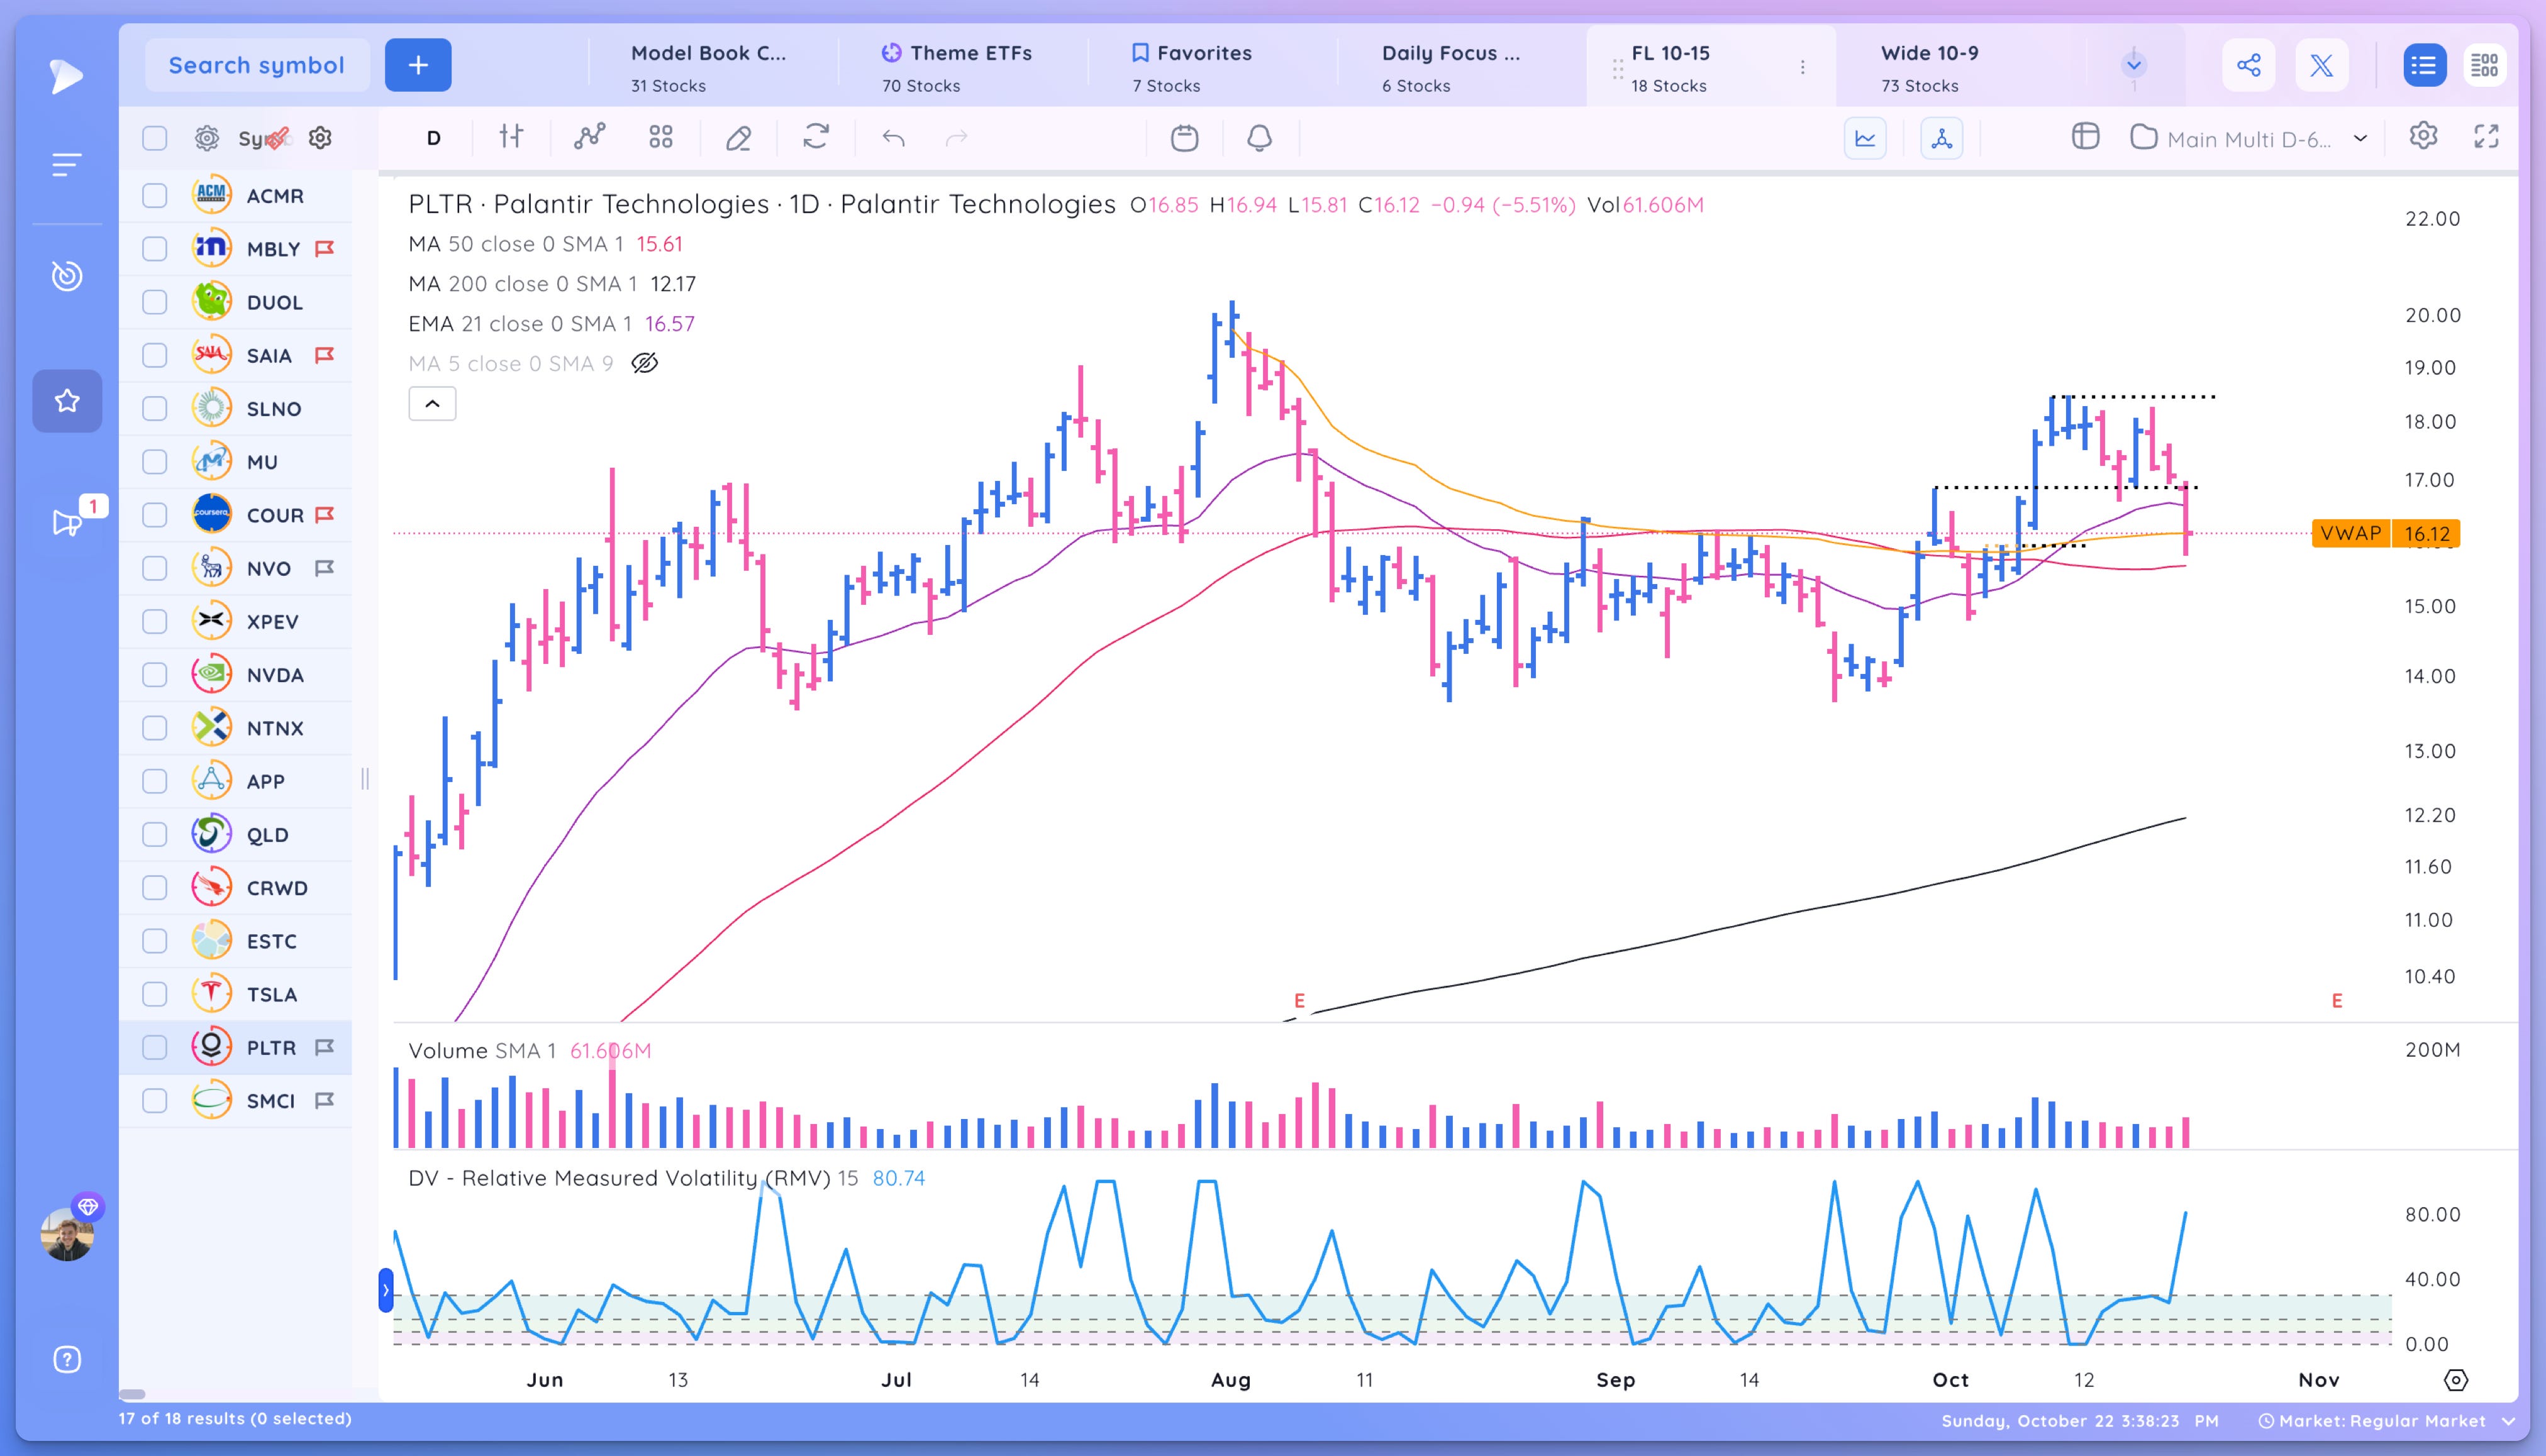
Task: Open the alert bell icon
Action: click(x=1260, y=137)
